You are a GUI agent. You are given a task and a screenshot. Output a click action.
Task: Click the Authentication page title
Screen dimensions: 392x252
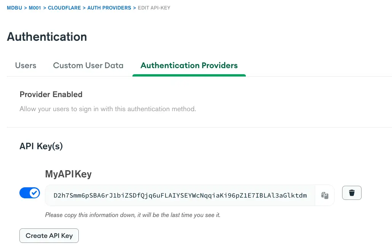tap(47, 37)
